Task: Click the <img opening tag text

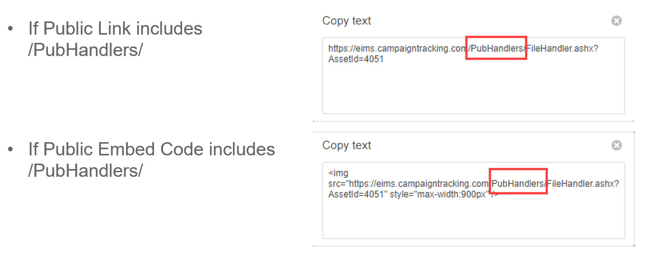Action: click(338, 174)
